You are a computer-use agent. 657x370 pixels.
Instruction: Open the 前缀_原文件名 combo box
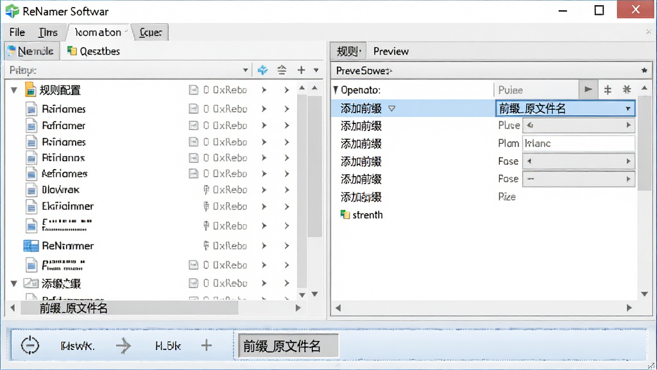[565, 109]
